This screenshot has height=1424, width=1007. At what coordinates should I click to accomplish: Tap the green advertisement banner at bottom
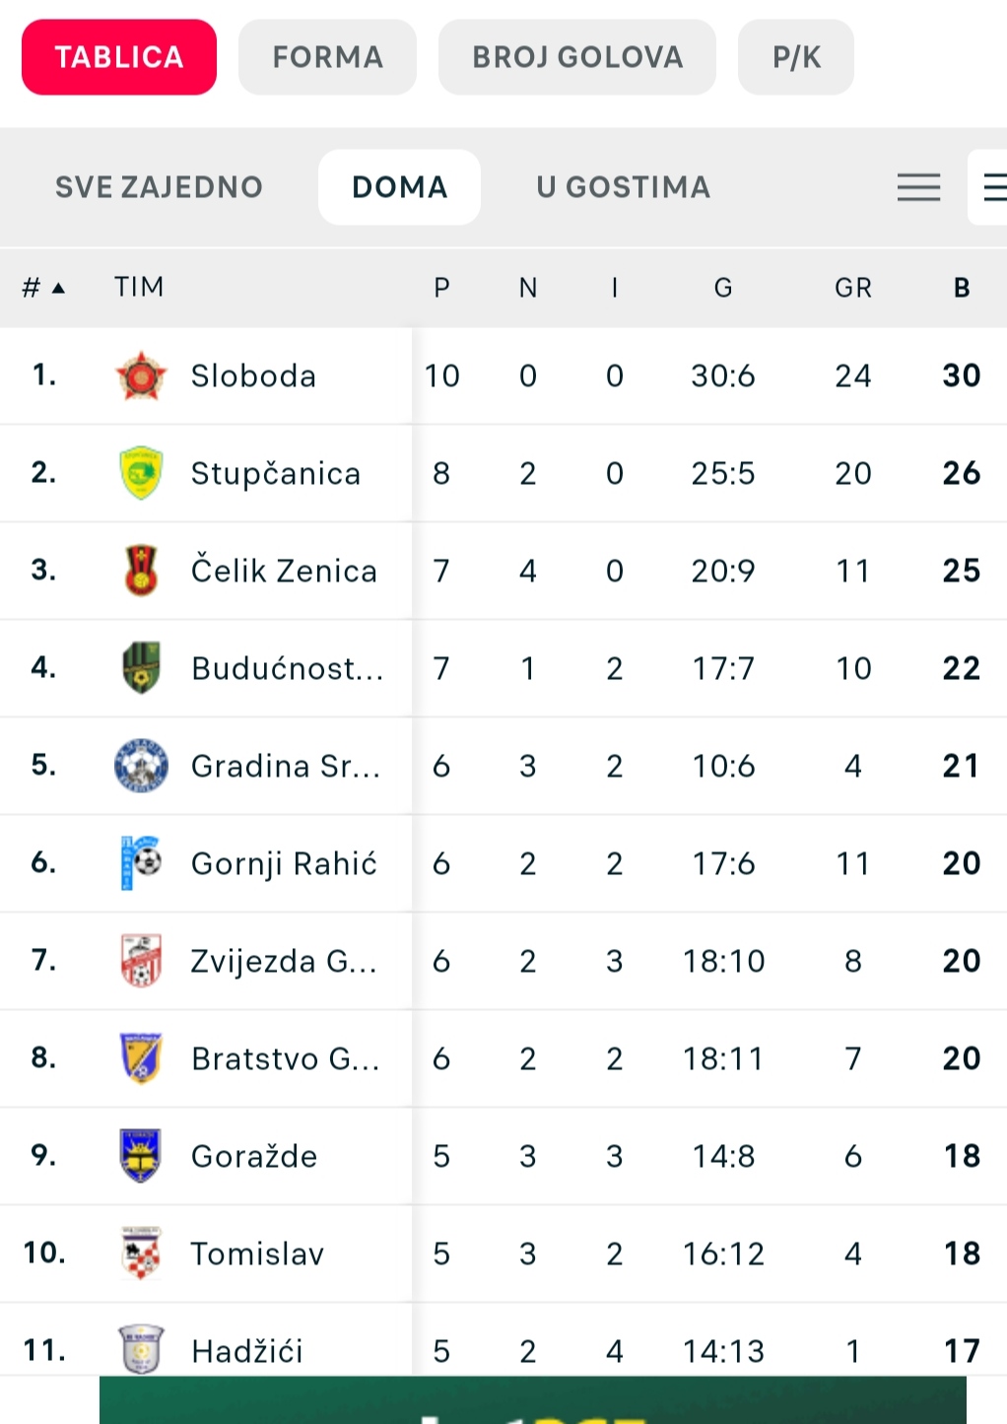(533, 1399)
